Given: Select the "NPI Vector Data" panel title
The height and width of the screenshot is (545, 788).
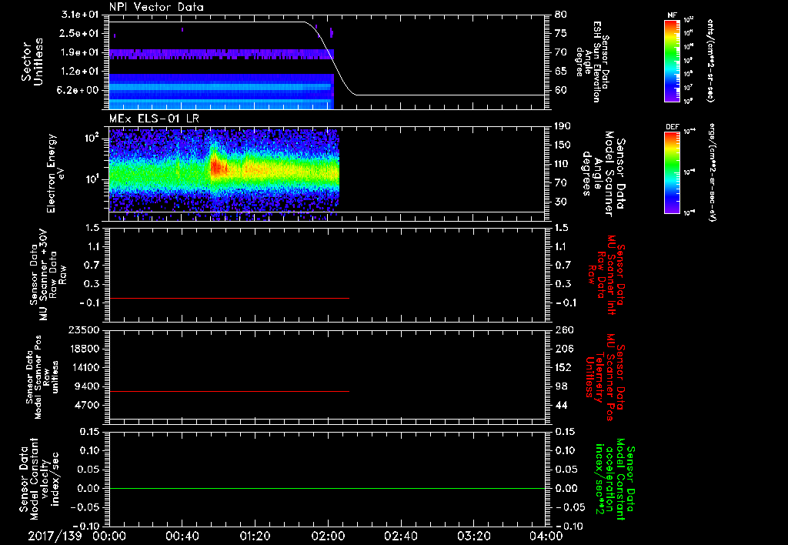Looking at the screenshot, I should coord(156,7).
